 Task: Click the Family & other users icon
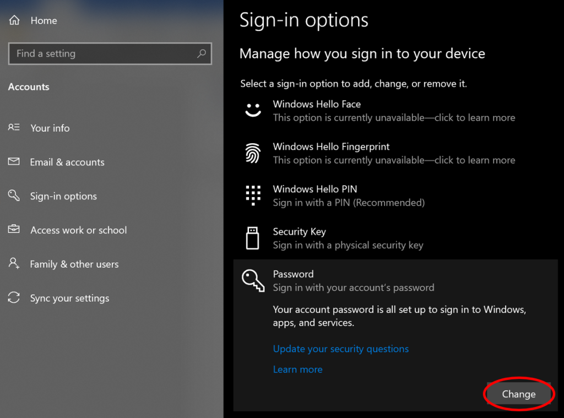[14, 264]
